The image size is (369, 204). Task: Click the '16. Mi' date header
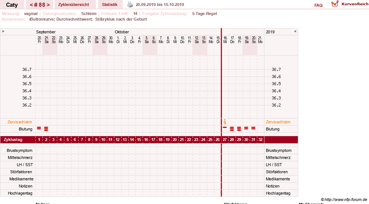(225, 40)
